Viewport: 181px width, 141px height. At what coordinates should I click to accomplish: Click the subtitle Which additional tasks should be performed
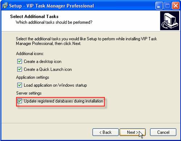click(x=54, y=22)
